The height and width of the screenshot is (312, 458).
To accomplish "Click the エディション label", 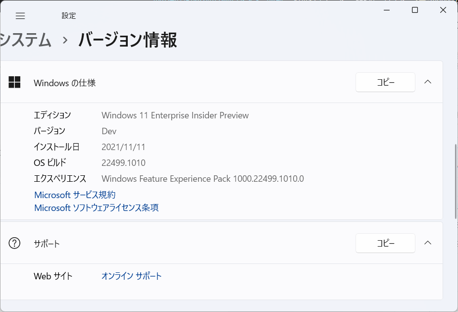I will coord(52,115).
